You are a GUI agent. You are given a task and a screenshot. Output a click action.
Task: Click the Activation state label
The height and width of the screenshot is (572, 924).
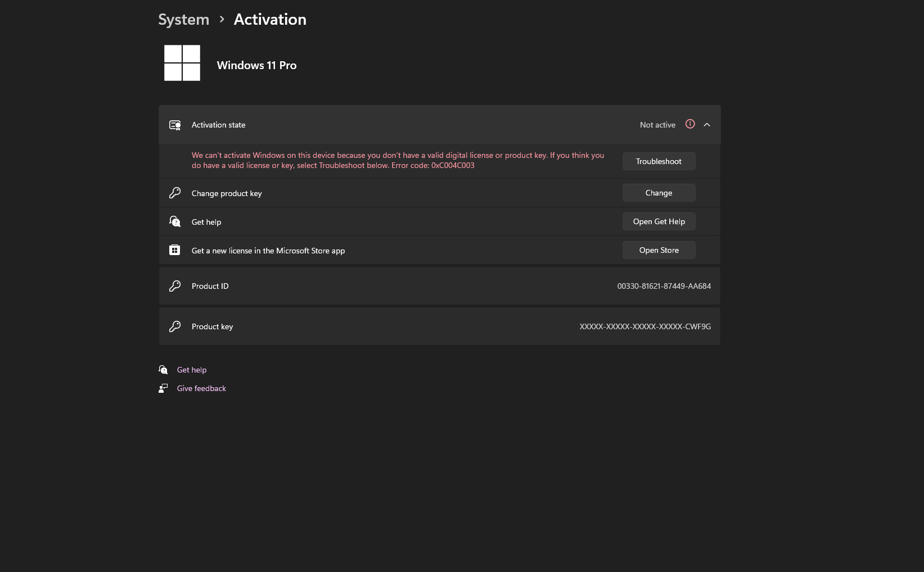[x=218, y=125]
